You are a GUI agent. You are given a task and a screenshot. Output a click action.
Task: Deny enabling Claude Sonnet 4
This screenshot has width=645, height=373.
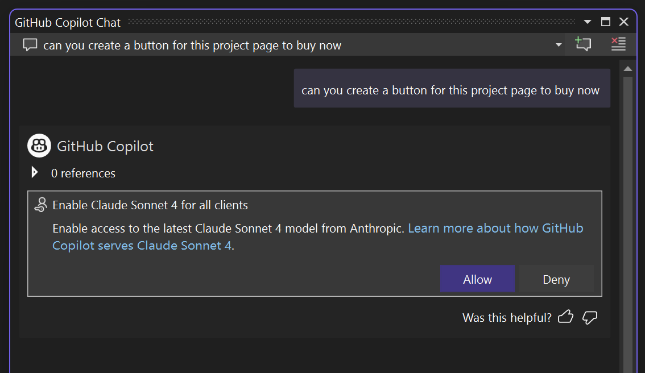click(556, 279)
